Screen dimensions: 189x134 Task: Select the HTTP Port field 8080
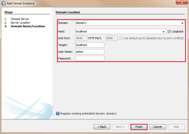pyautogui.click(x=112, y=38)
